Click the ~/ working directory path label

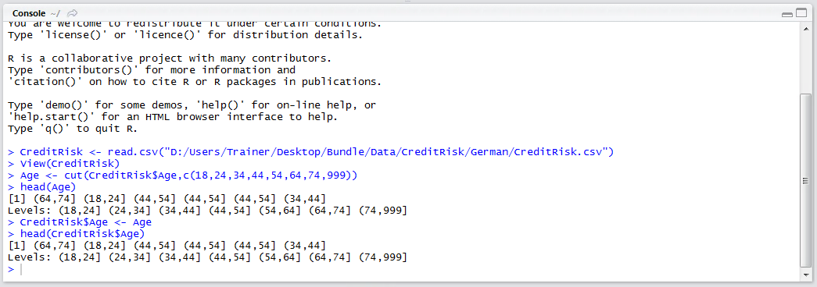[56, 13]
